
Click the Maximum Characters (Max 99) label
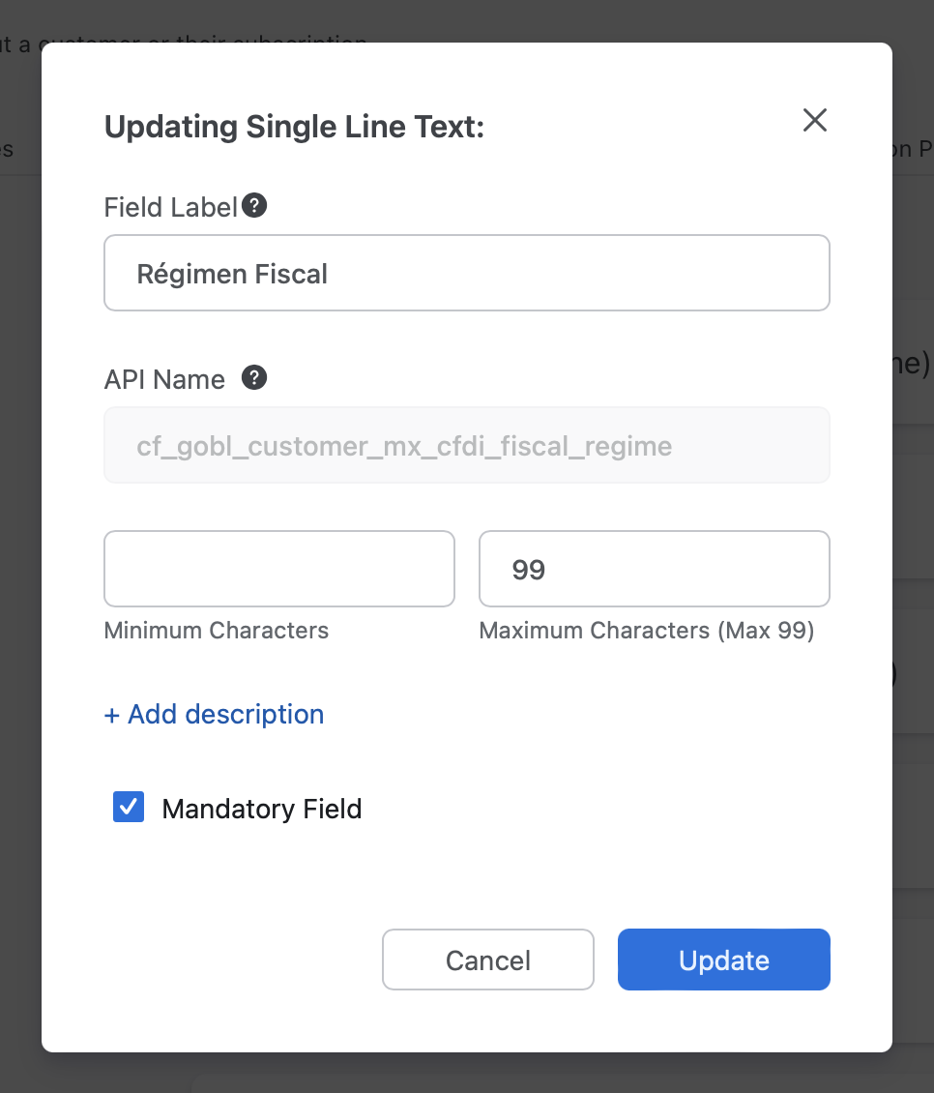point(648,630)
